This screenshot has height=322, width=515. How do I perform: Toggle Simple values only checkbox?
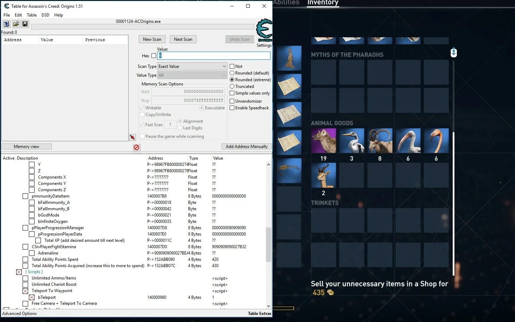(232, 93)
